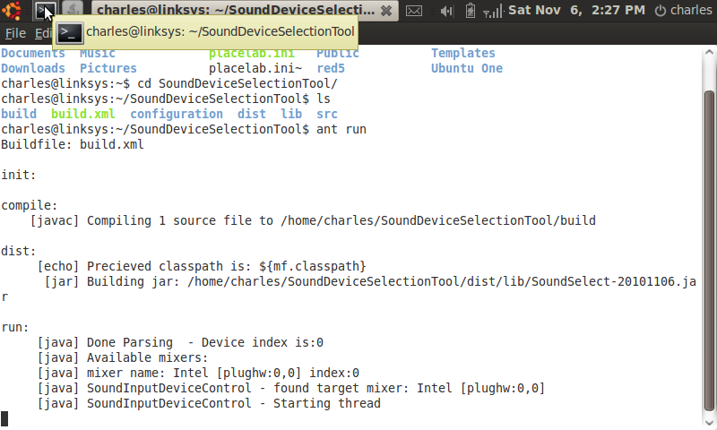
Task: Open the Sat Nov 6 clock calendar
Action: click(576, 10)
